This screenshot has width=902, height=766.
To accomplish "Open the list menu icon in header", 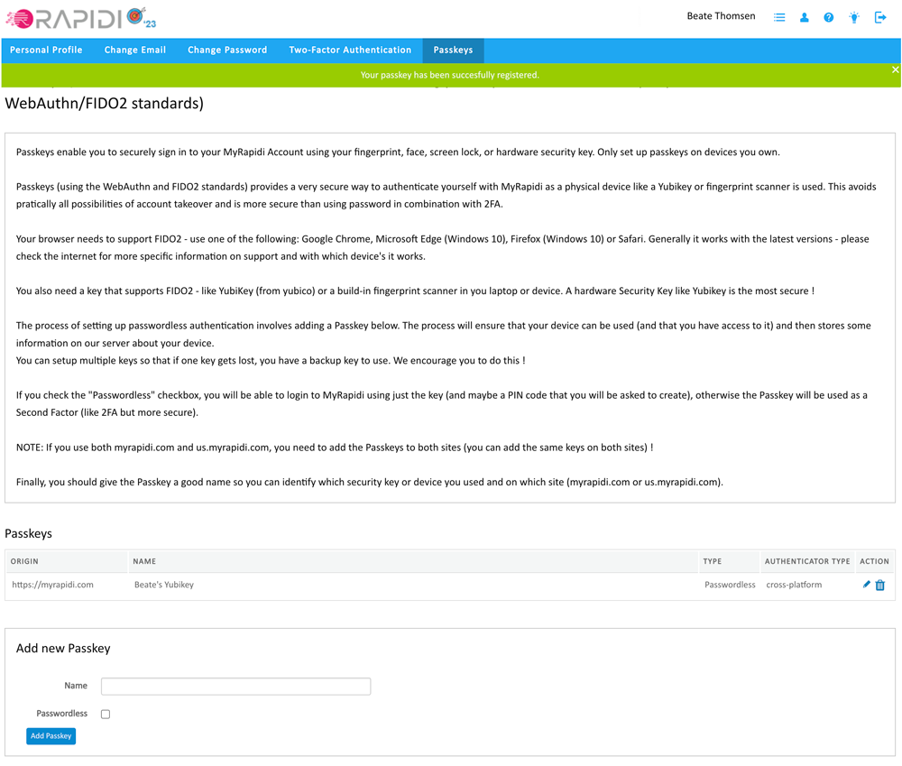I will click(x=779, y=17).
